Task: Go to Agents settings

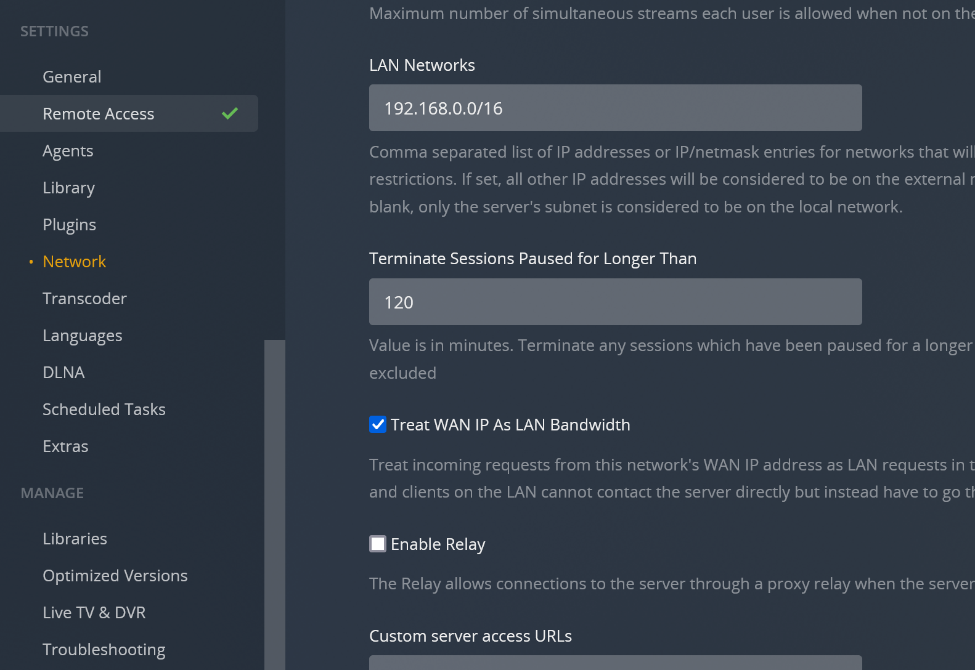Action: click(x=68, y=151)
